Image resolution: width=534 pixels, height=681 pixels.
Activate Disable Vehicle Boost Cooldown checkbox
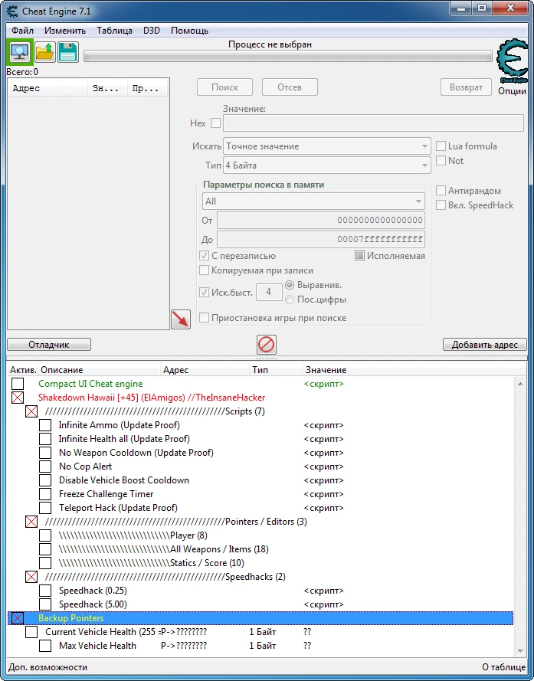point(45,480)
